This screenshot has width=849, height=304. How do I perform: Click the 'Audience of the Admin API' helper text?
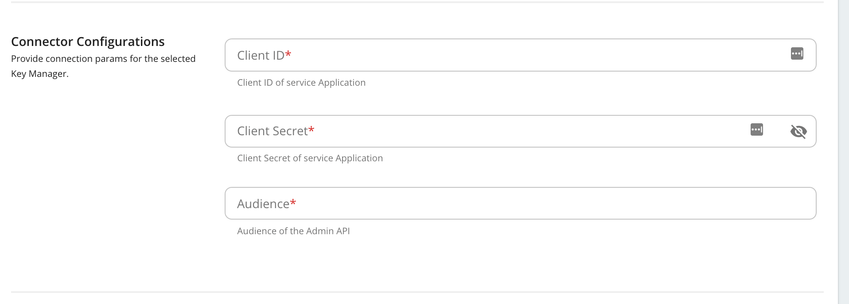[293, 231]
